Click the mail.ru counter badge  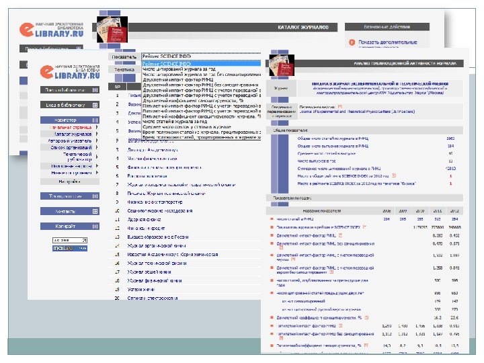pyautogui.click(x=70, y=248)
